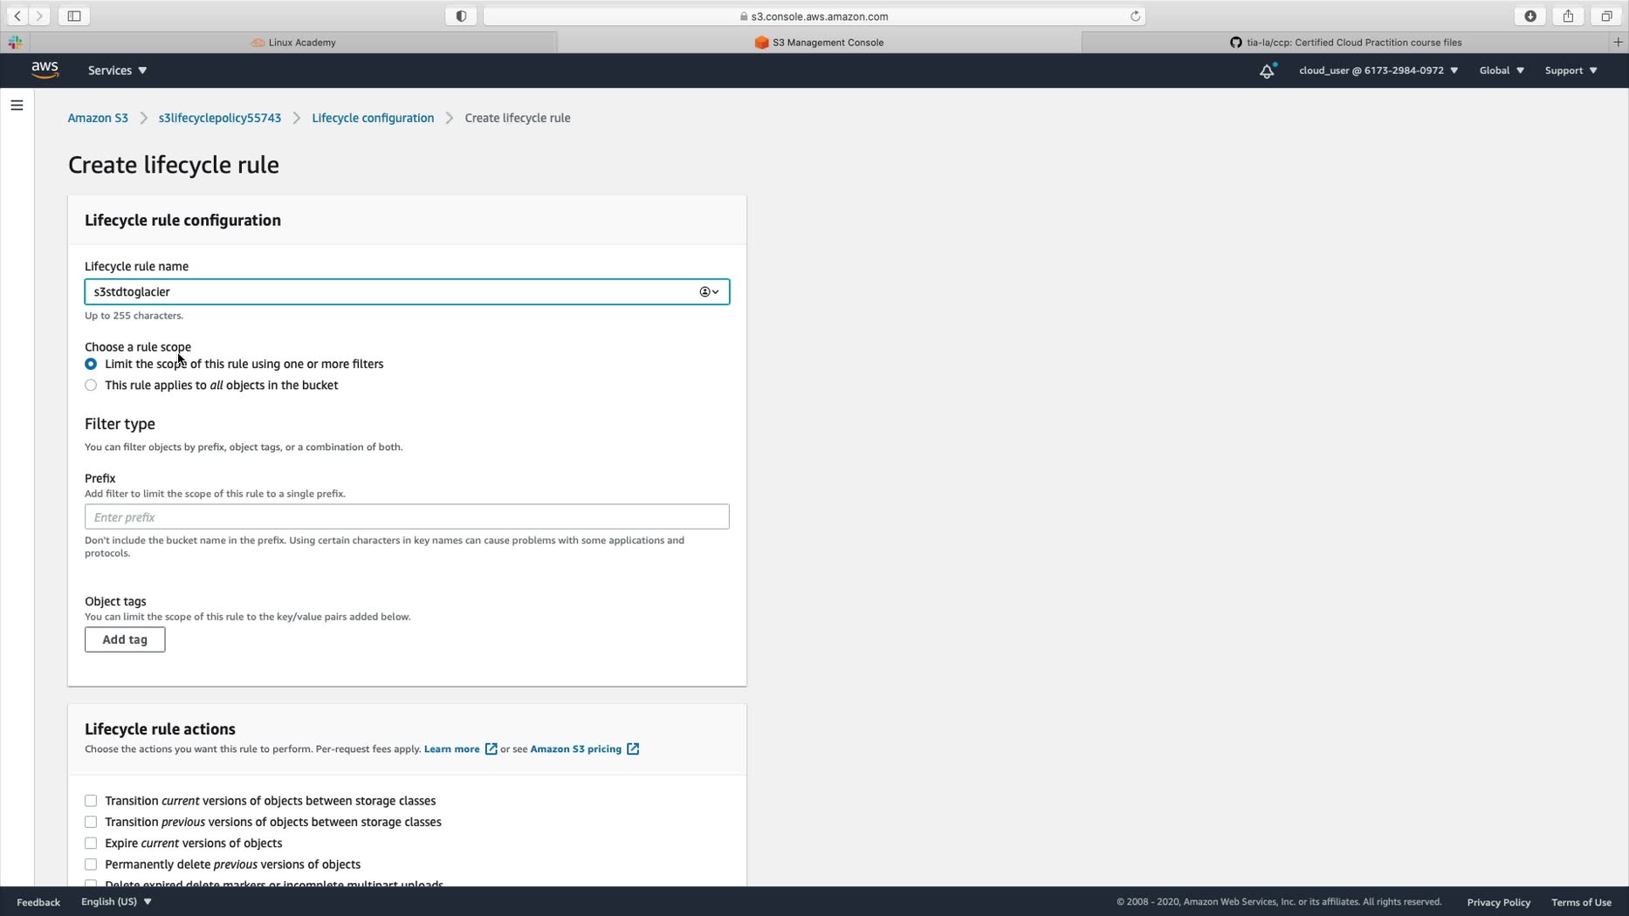
Task: Open the cloud_user account dropdown
Action: [x=1378, y=71]
